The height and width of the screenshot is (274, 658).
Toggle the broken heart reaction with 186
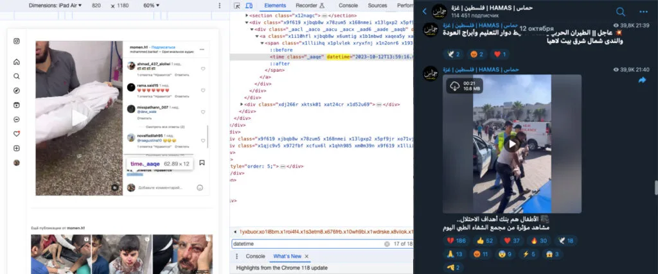[456, 241]
